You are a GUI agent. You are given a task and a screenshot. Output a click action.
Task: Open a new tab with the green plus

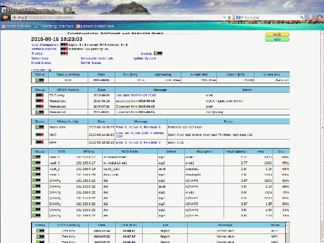tap(67, 10)
